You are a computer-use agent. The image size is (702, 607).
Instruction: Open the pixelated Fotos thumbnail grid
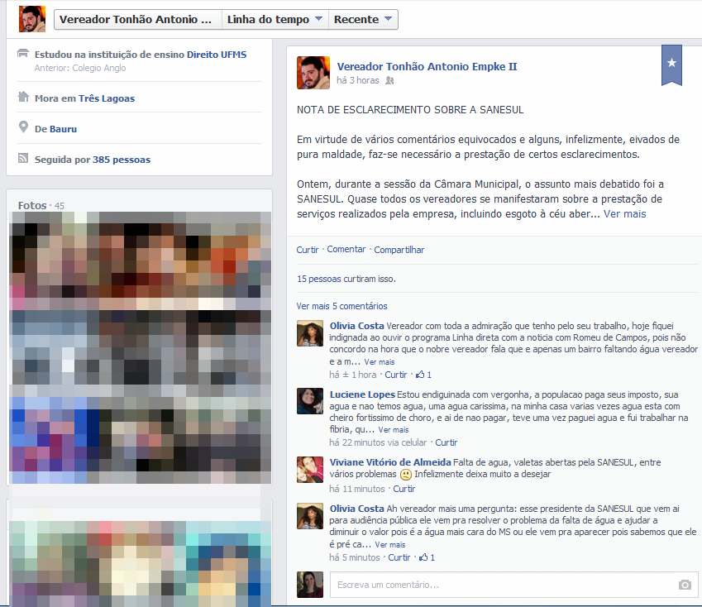tap(140, 347)
